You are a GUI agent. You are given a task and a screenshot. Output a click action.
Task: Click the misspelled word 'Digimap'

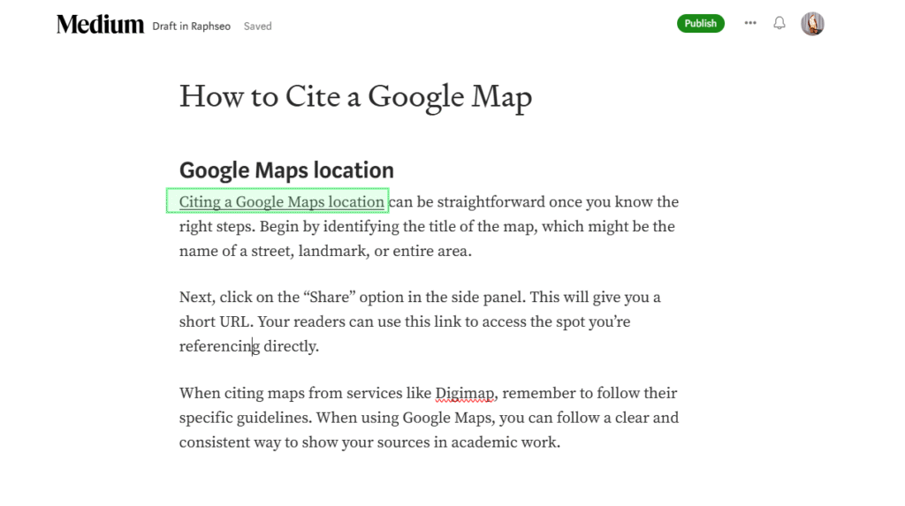(465, 394)
